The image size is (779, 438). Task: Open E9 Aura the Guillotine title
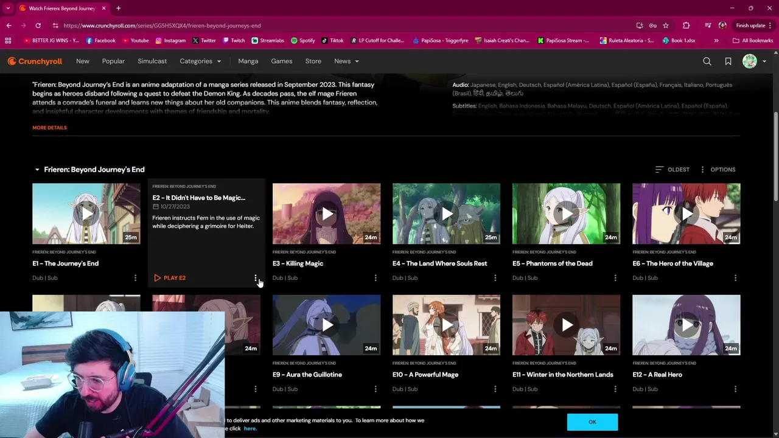tap(307, 375)
